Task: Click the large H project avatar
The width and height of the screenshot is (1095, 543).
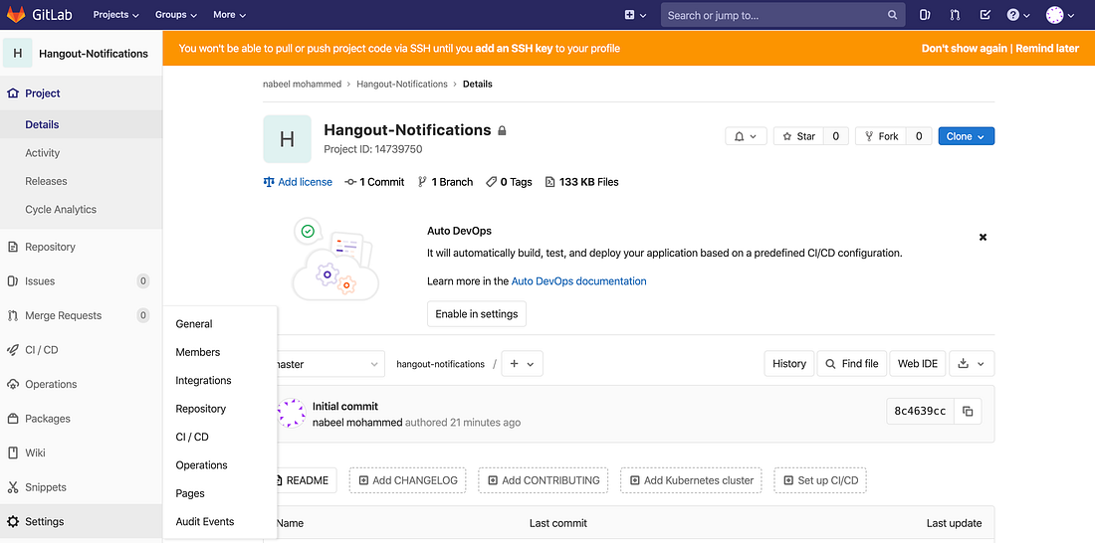Action: (x=287, y=139)
